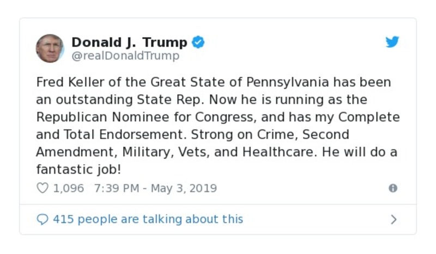Open "415 people are talking about this"
The height and width of the screenshot is (254, 436).
(148, 219)
